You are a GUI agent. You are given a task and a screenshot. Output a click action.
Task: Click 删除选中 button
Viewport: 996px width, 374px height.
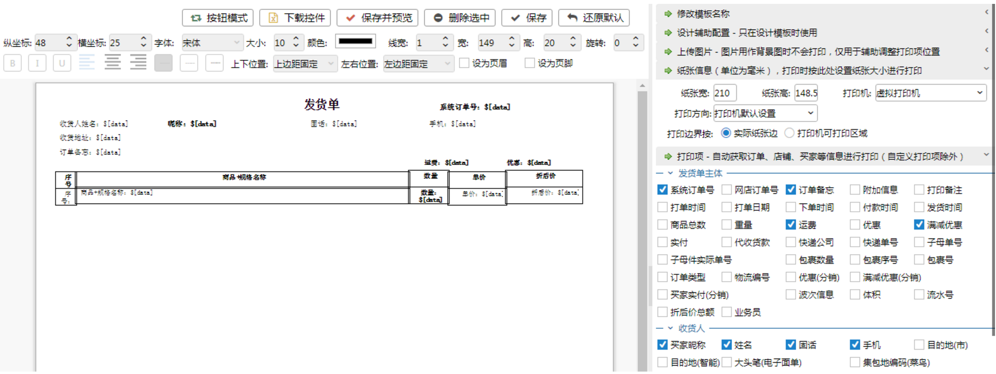coord(460,18)
